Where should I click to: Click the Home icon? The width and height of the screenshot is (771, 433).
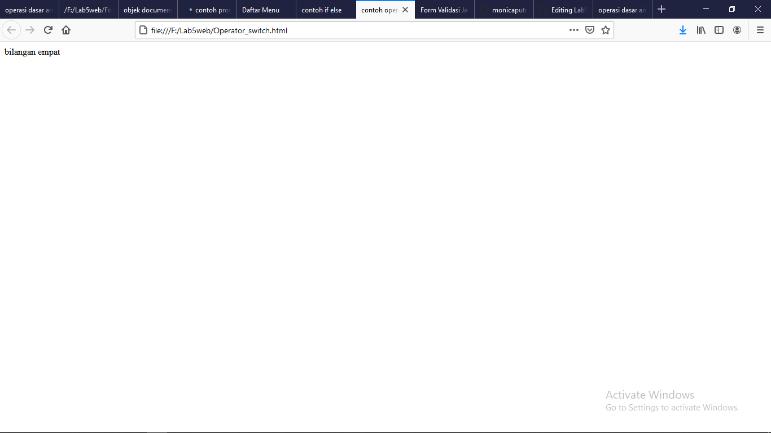pos(66,30)
